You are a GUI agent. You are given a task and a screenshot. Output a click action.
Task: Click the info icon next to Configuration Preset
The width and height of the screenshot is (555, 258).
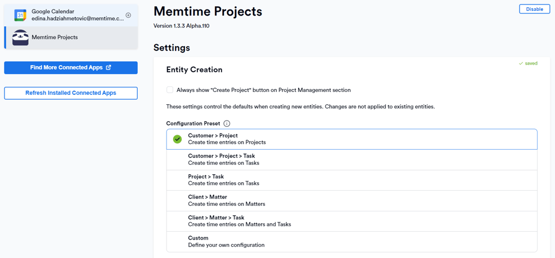pos(227,123)
